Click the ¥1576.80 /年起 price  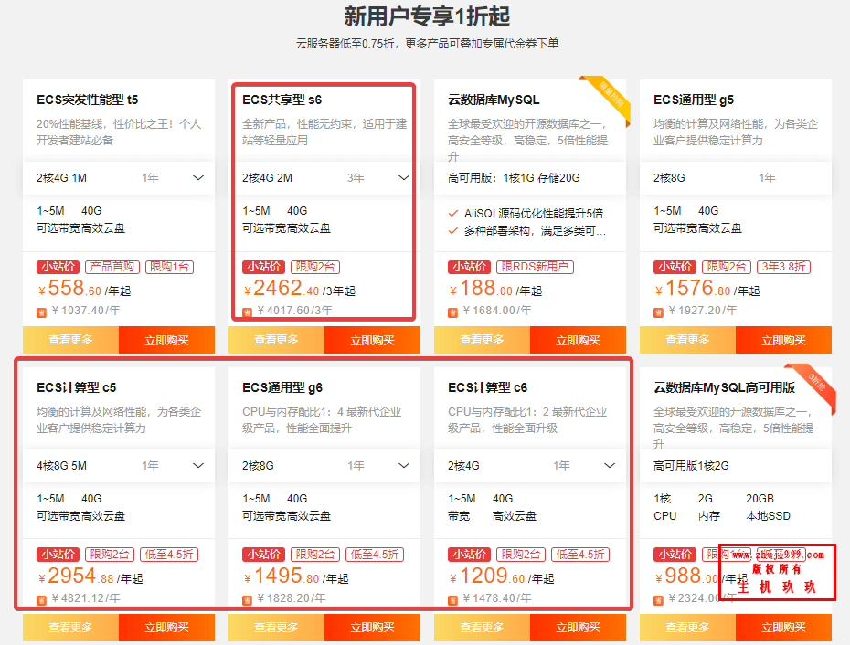click(707, 289)
